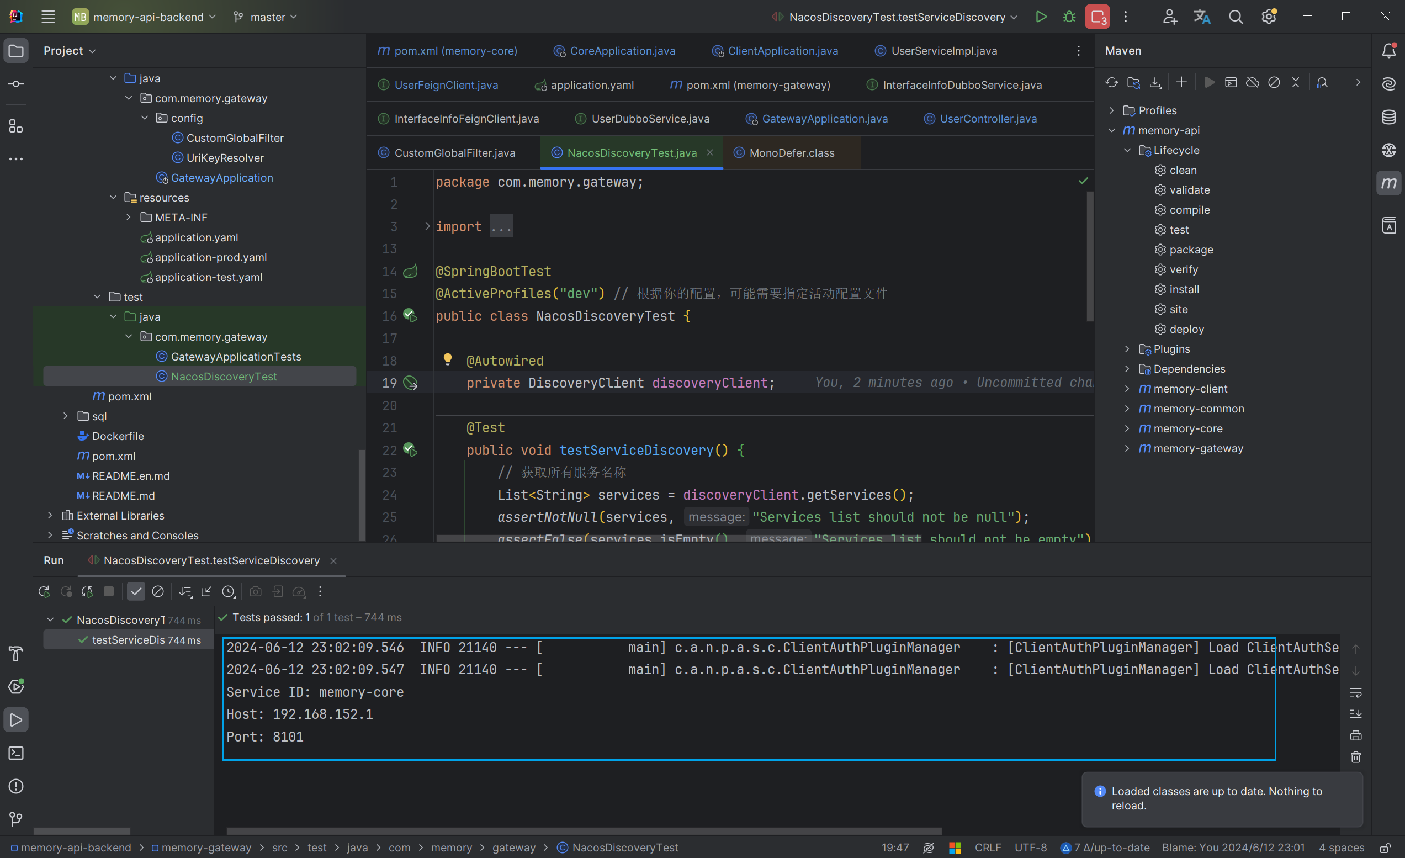Switch to application.yaml editor tab
The height and width of the screenshot is (858, 1405).
click(x=585, y=85)
